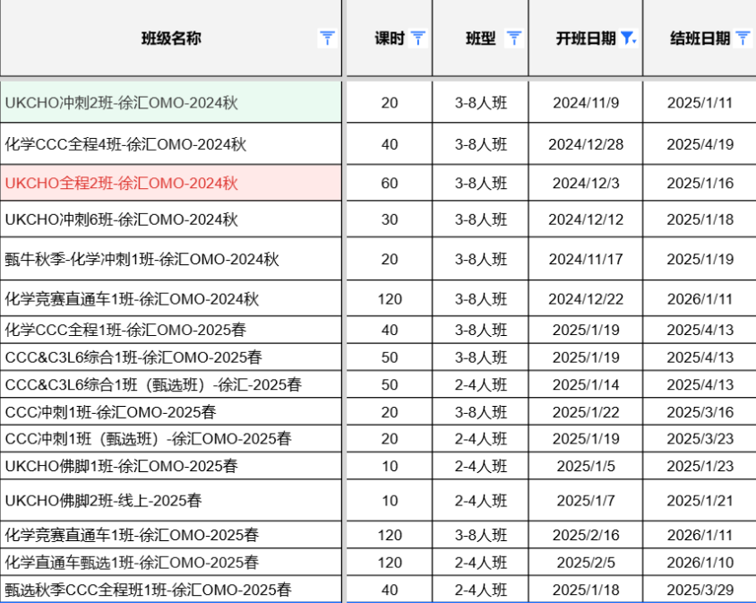Select 开班日期 cell 2025/1/22
Viewport: 756px width, 603px height.
point(585,411)
